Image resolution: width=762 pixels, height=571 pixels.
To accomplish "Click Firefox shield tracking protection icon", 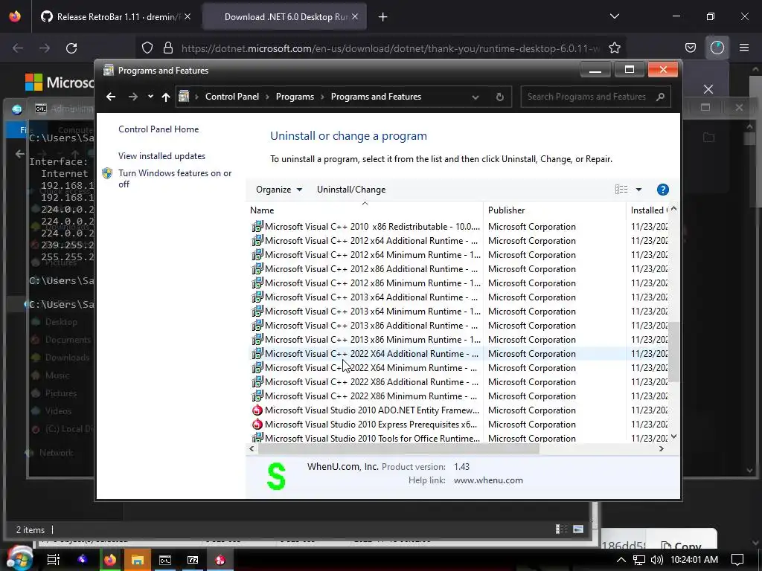I will 147,48.
